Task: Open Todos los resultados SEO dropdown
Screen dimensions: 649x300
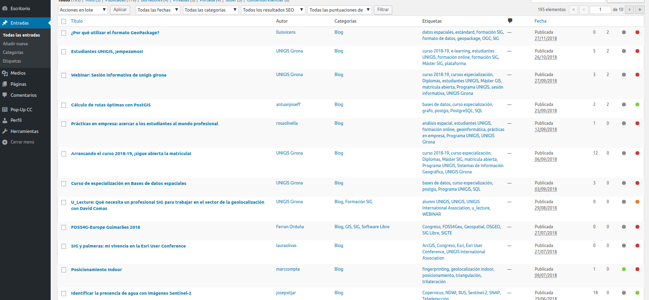Action: pos(273,10)
